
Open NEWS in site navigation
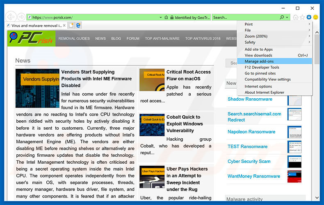tap(100, 38)
